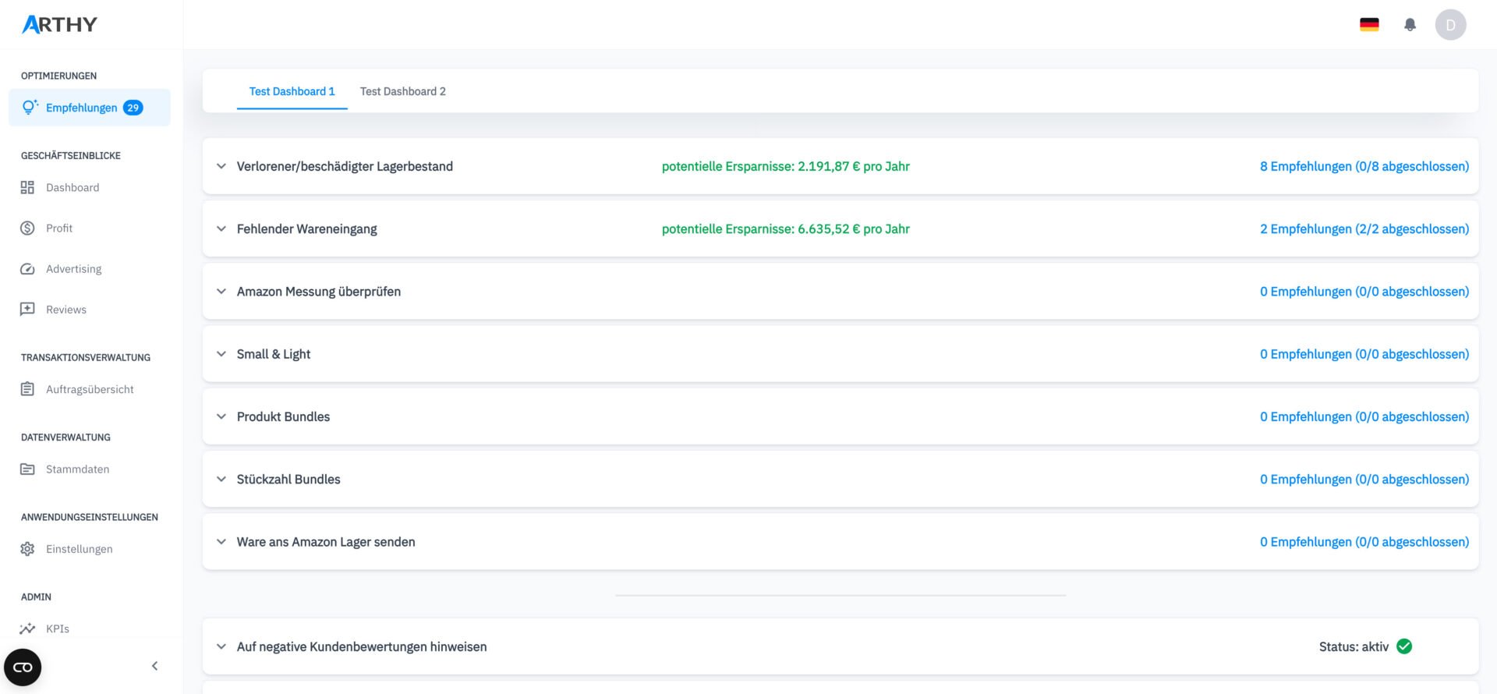Open Auftragsübersicht clipboard icon
This screenshot has height=694, width=1497.
(27, 389)
